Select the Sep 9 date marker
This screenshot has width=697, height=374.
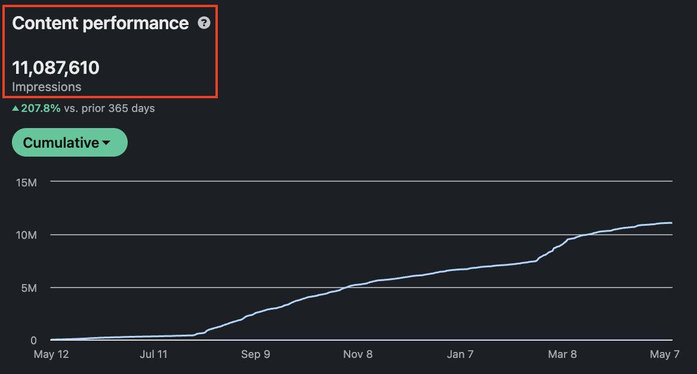(x=255, y=354)
